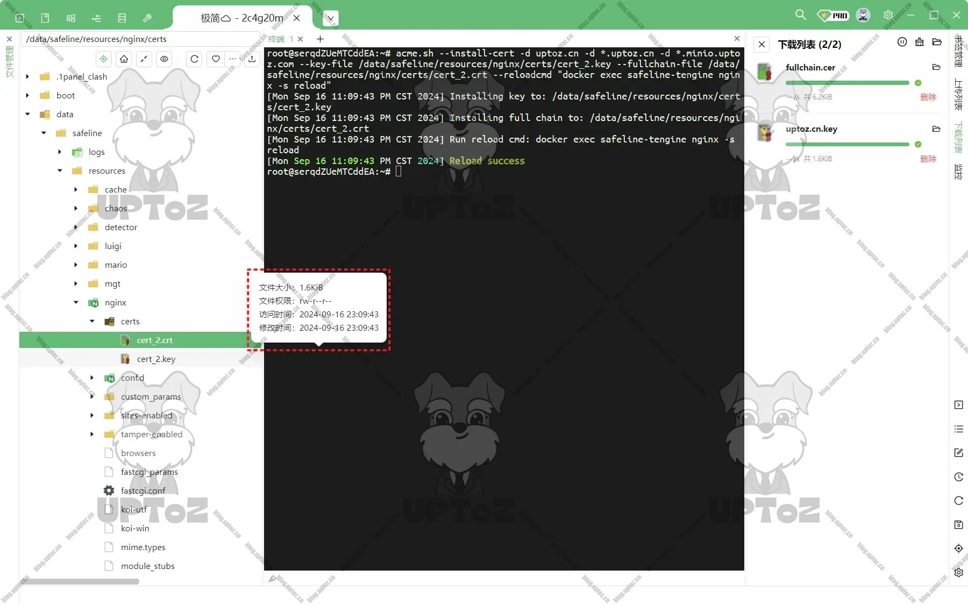The width and height of the screenshot is (968, 605).
Task: Close the 极简云 - 2c4g20m session tab
Action: [x=297, y=18]
